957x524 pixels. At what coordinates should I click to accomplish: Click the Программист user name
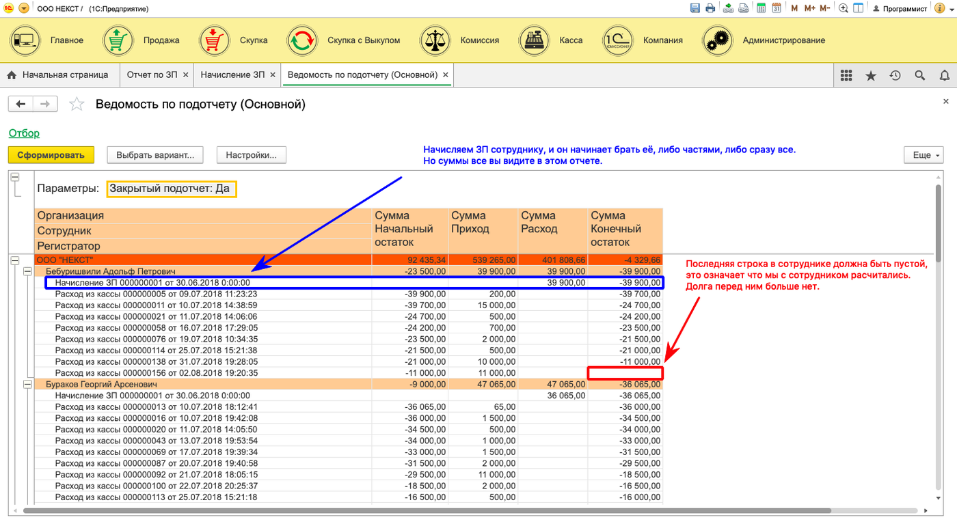pos(905,9)
